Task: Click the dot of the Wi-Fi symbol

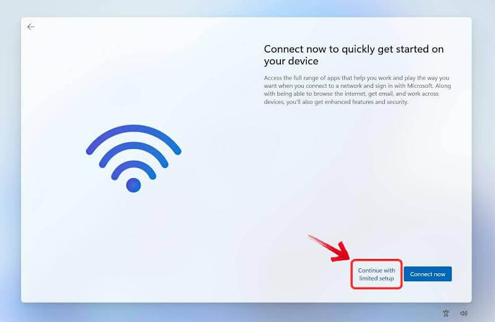Action: [x=134, y=185]
